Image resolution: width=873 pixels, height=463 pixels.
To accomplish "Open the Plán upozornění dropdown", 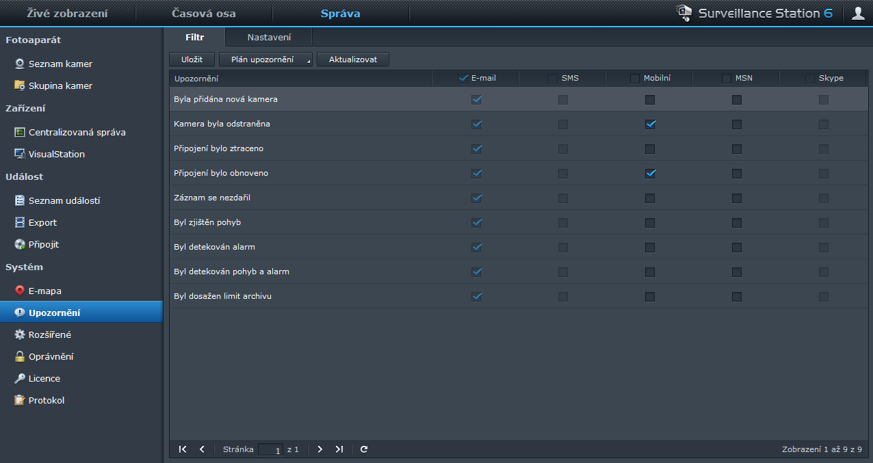I will (265, 59).
